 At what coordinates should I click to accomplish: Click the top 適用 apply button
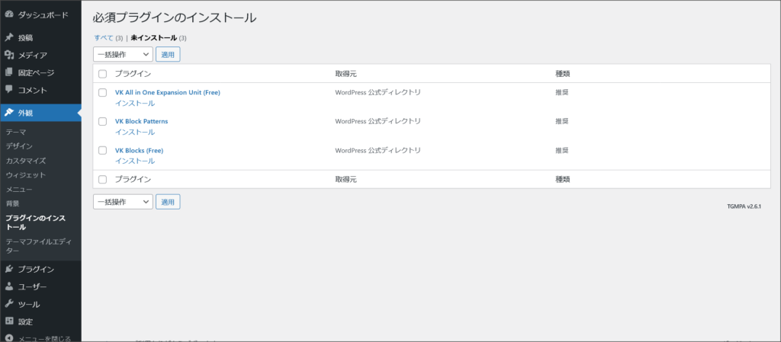click(168, 54)
